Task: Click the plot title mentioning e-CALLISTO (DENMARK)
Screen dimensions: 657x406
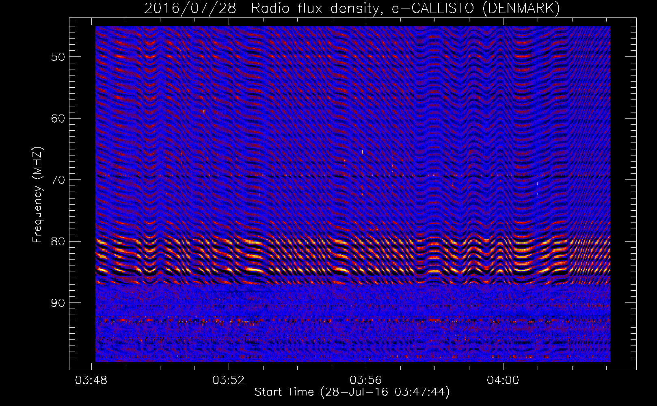Action: [x=352, y=8]
